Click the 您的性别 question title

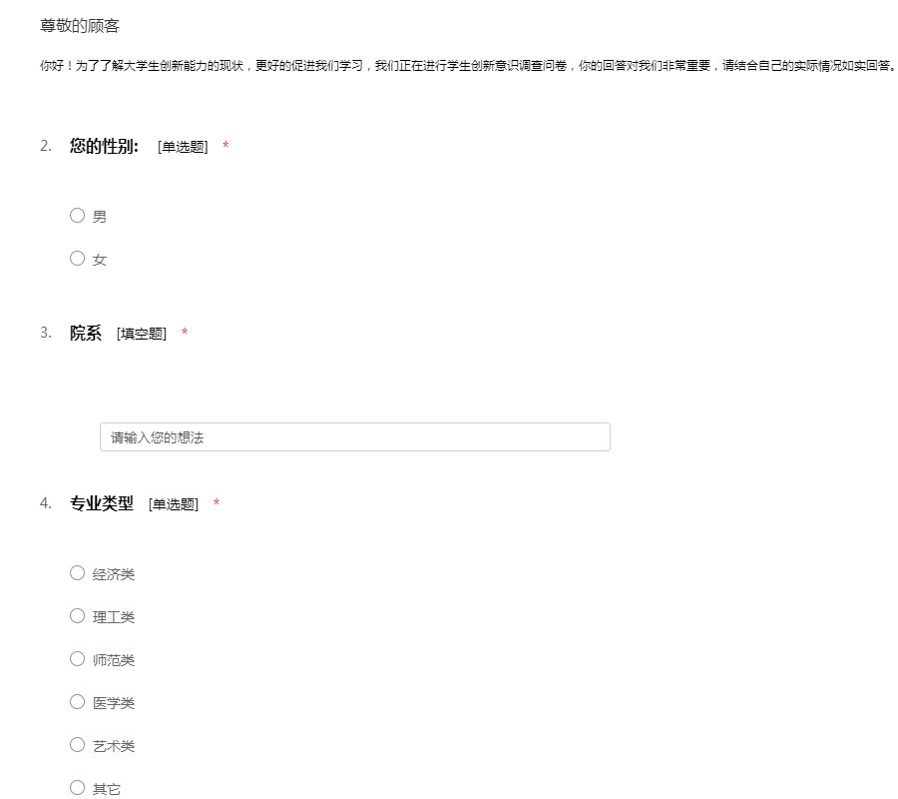(104, 146)
